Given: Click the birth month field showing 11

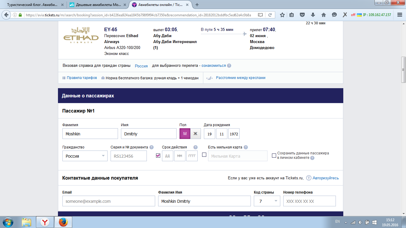Looking at the screenshot, I should [x=222, y=134].
